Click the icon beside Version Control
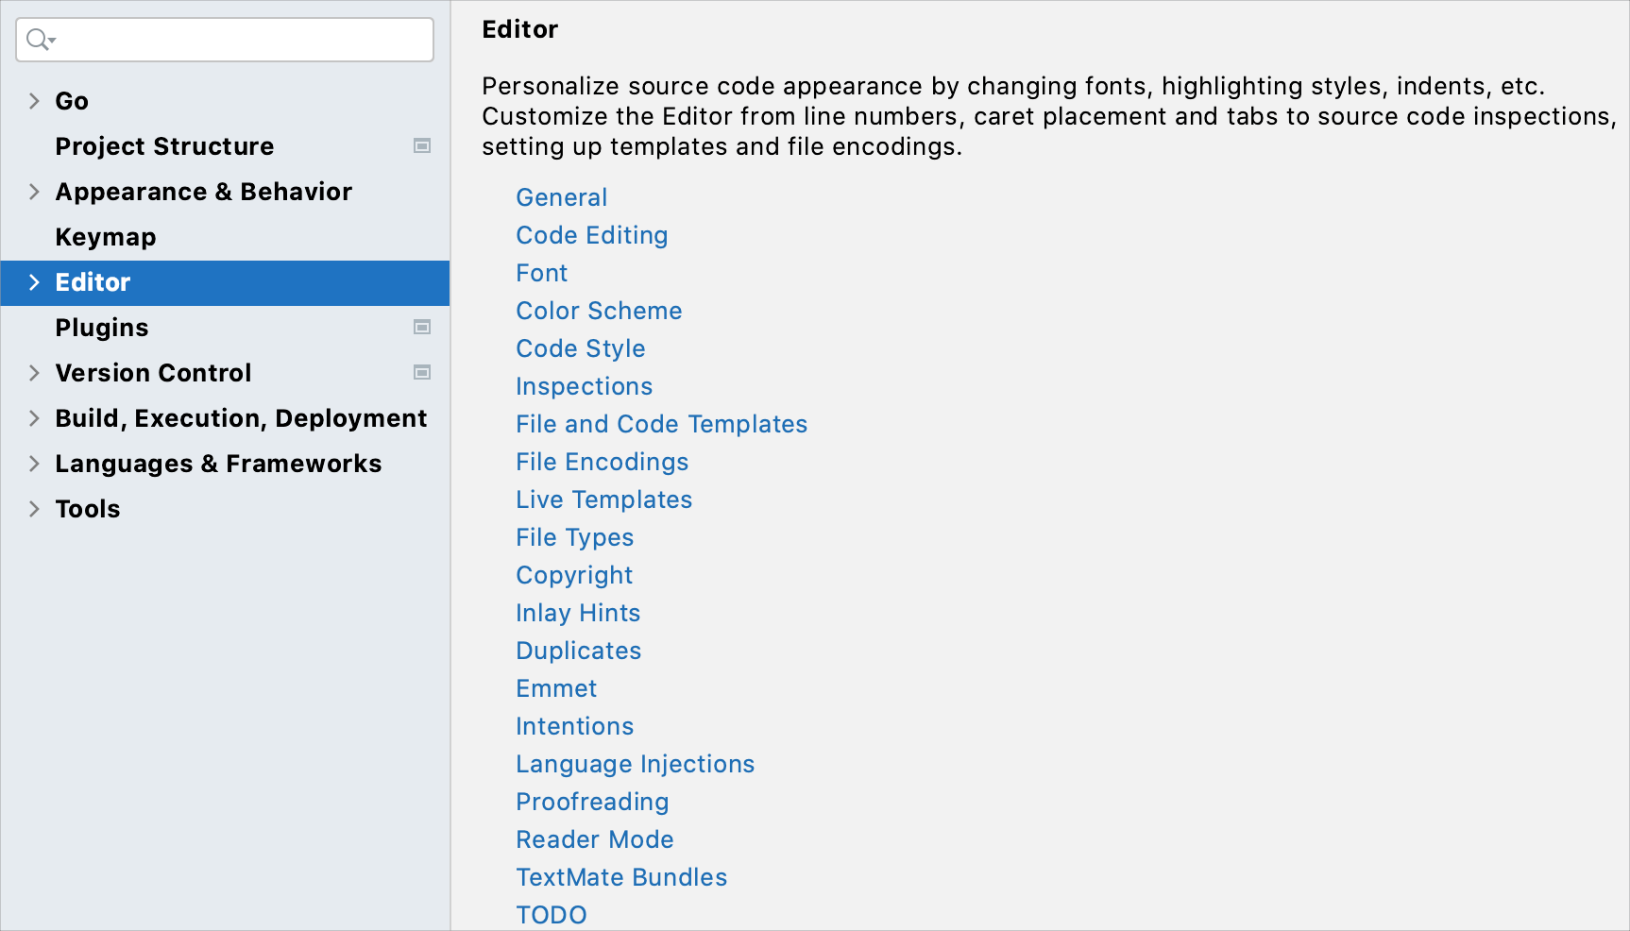 click(422, 373)
